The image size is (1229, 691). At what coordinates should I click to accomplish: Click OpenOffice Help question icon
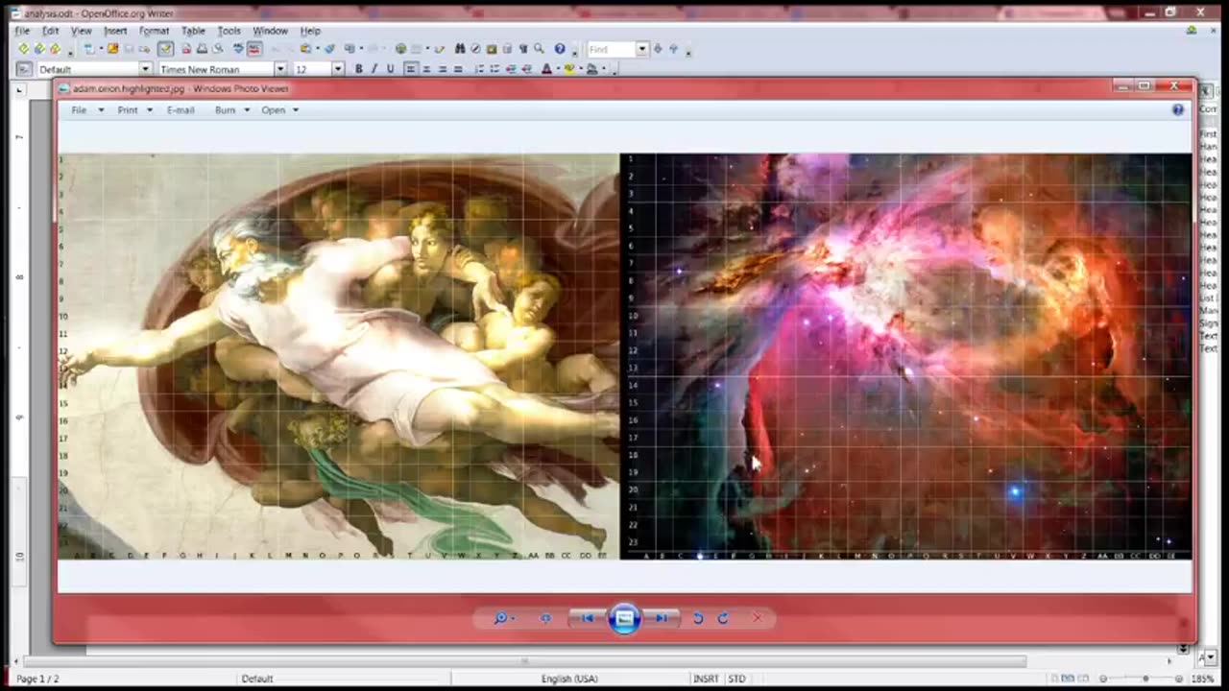[x=560, y=49]
